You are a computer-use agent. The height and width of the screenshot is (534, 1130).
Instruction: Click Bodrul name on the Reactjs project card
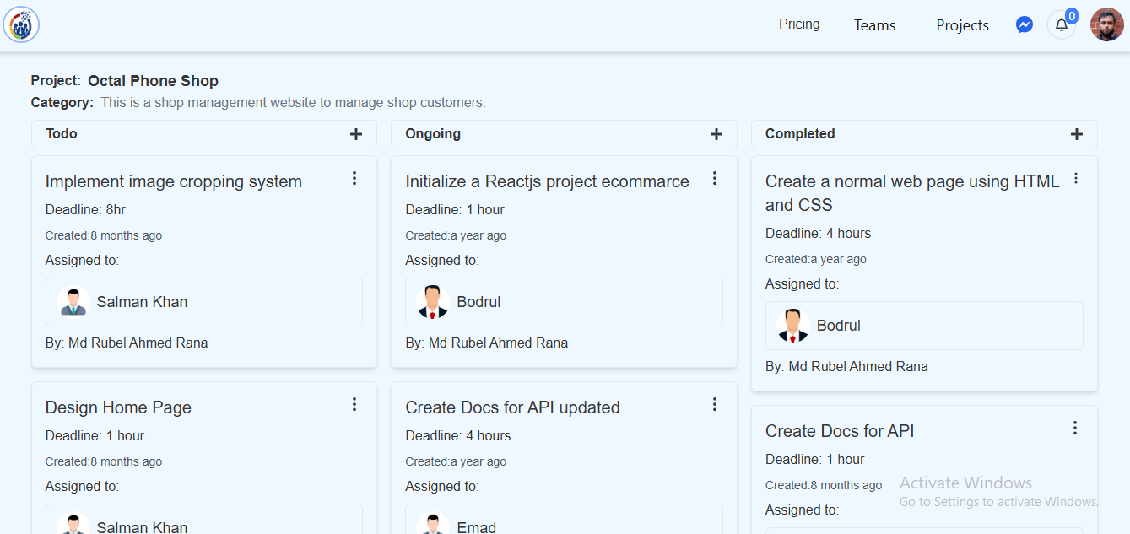(478, 302)
